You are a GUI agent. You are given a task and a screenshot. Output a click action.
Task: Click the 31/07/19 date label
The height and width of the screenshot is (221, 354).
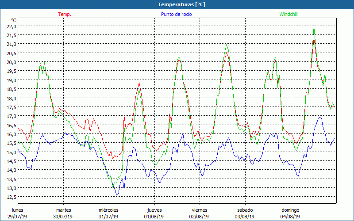click(108, 217)
